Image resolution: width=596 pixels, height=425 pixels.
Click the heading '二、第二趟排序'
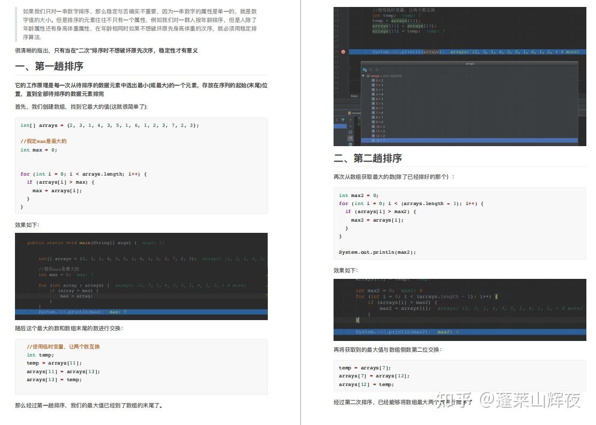(x=368, y=158)
